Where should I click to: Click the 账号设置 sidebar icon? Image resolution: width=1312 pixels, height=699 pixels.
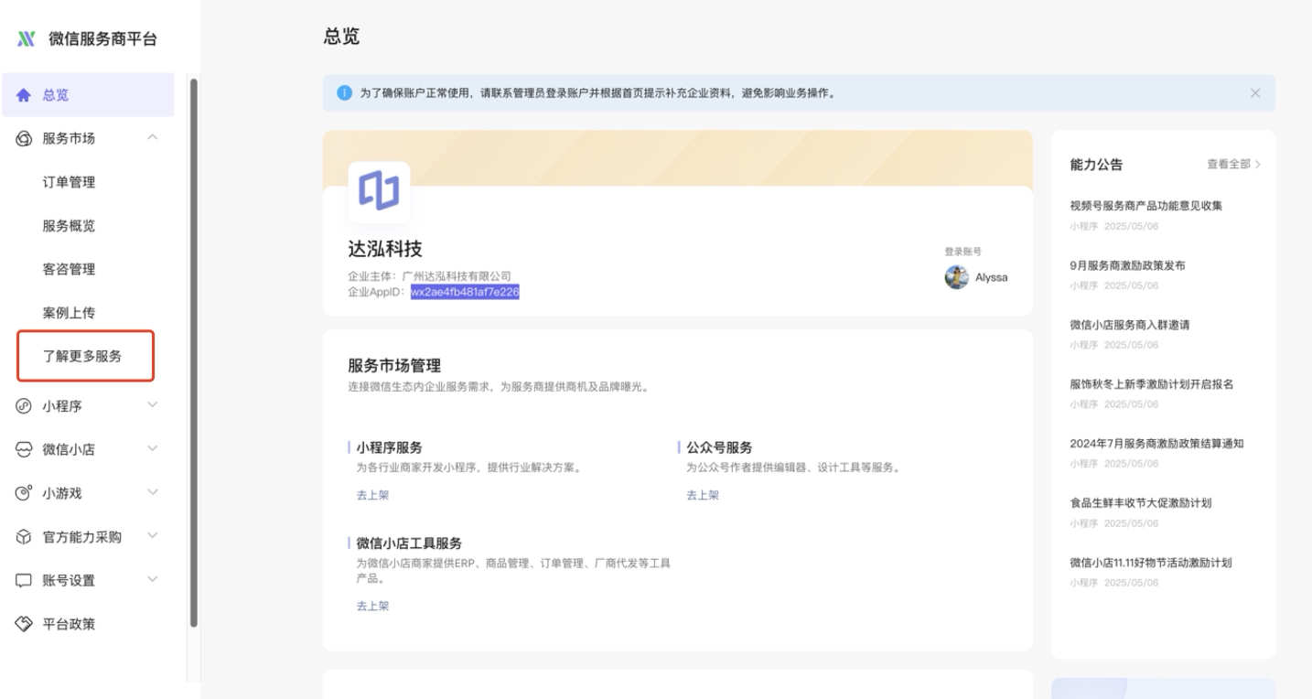coord(25,581)
